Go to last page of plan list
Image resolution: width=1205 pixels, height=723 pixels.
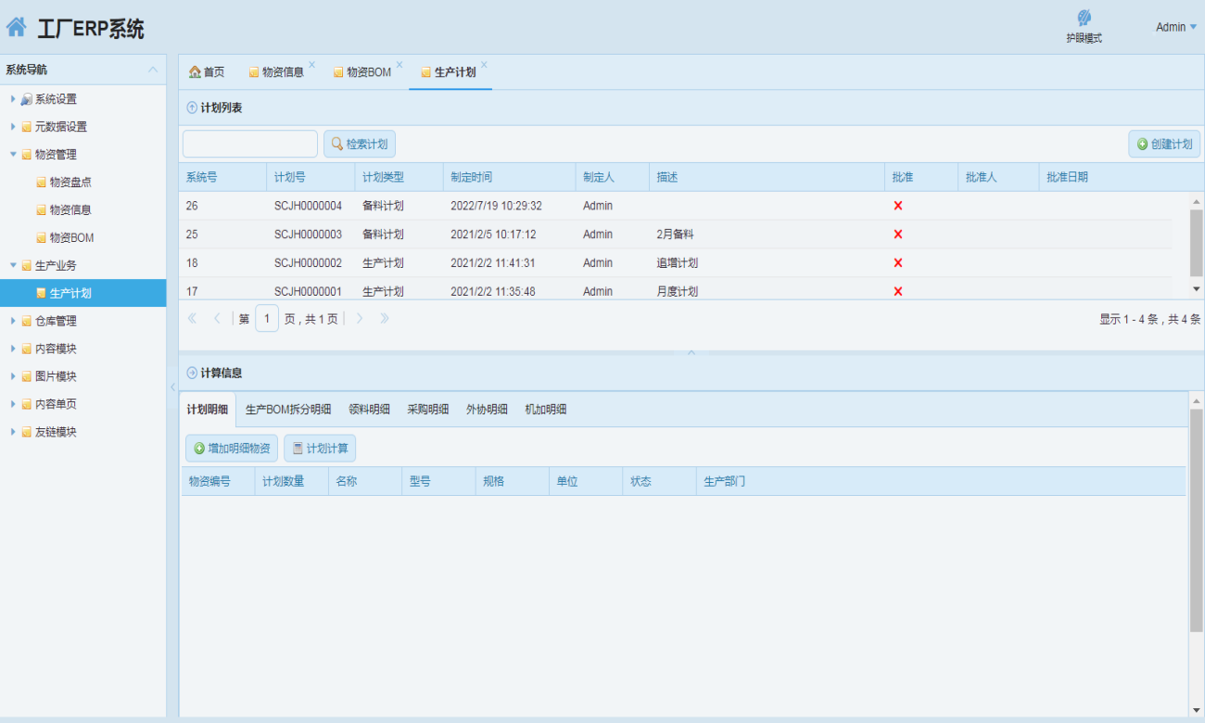coord(385,319)
